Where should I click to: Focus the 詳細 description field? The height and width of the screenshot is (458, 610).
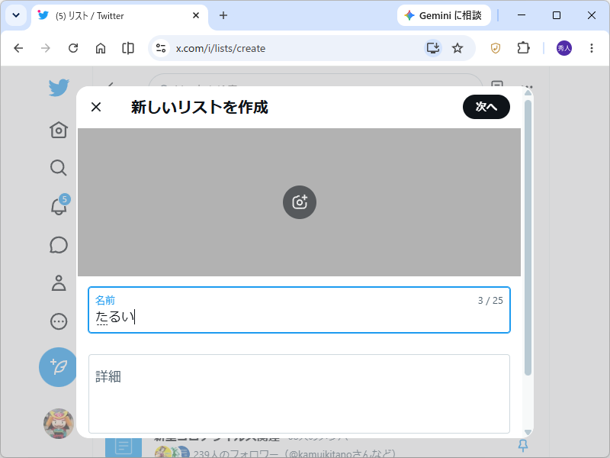pyautogui.click(x=299, y=394)
